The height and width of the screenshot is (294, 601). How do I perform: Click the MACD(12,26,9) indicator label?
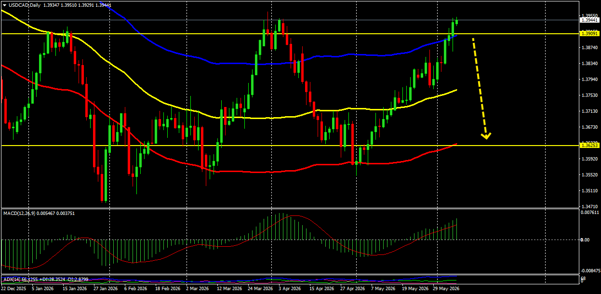[x=19, y=213]
